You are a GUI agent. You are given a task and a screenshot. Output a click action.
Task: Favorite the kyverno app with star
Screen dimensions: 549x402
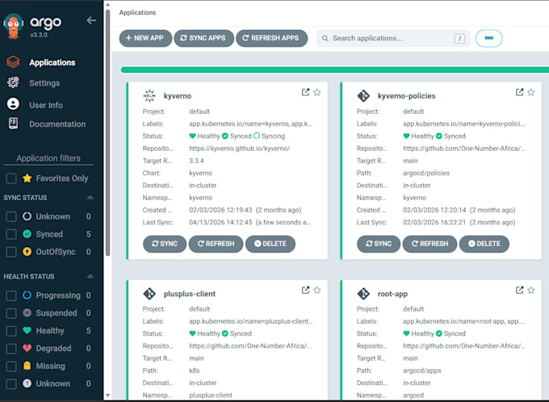tap(316, 92)
